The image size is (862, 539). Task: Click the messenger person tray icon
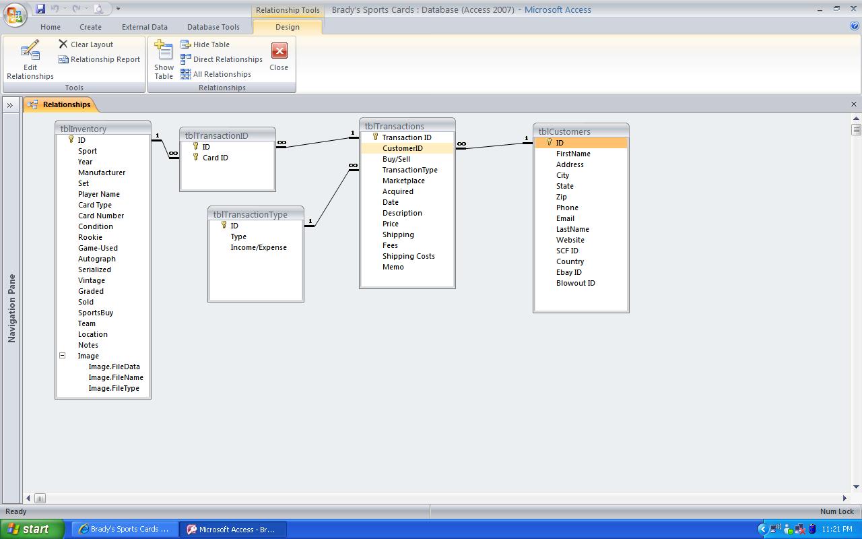[x=788, y=529]
